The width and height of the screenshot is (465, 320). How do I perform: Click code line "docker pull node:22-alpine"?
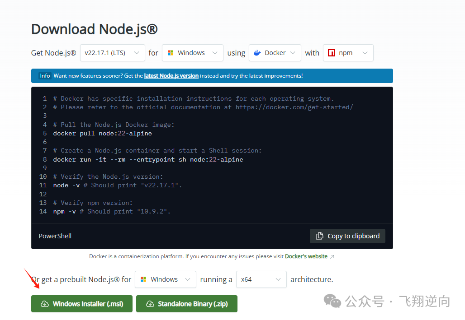[102, 133]
